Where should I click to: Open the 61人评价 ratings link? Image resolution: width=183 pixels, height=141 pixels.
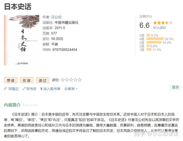[160, 28]
